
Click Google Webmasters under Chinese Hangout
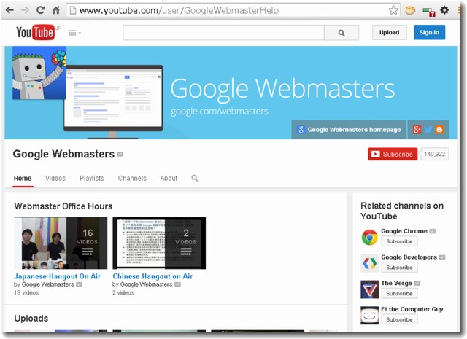[146, 284]
